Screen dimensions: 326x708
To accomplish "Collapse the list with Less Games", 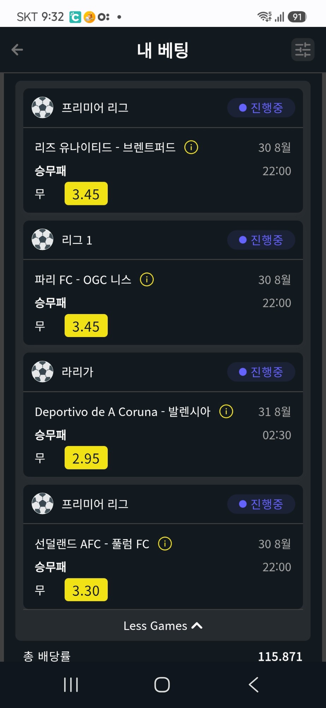I will tap(163, 626).
